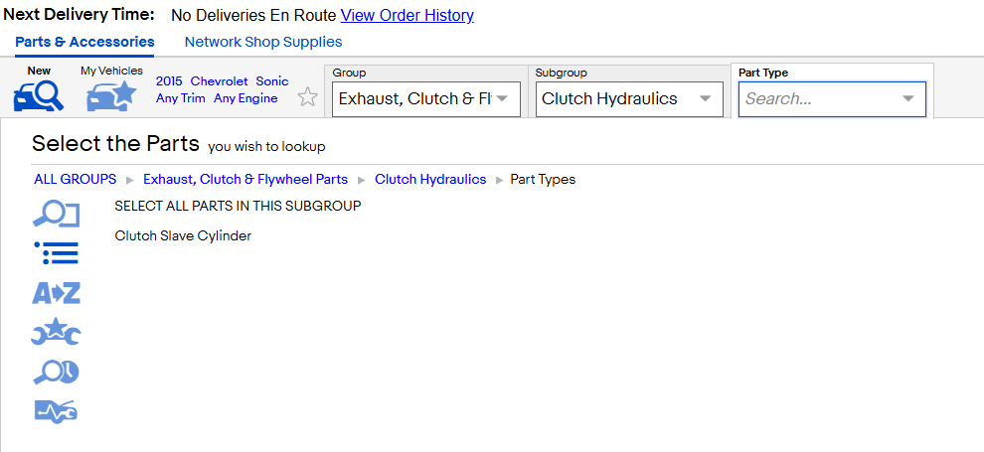
Task: Toggle the favorite star next to the vehicle
Action: tap(307, 97)
